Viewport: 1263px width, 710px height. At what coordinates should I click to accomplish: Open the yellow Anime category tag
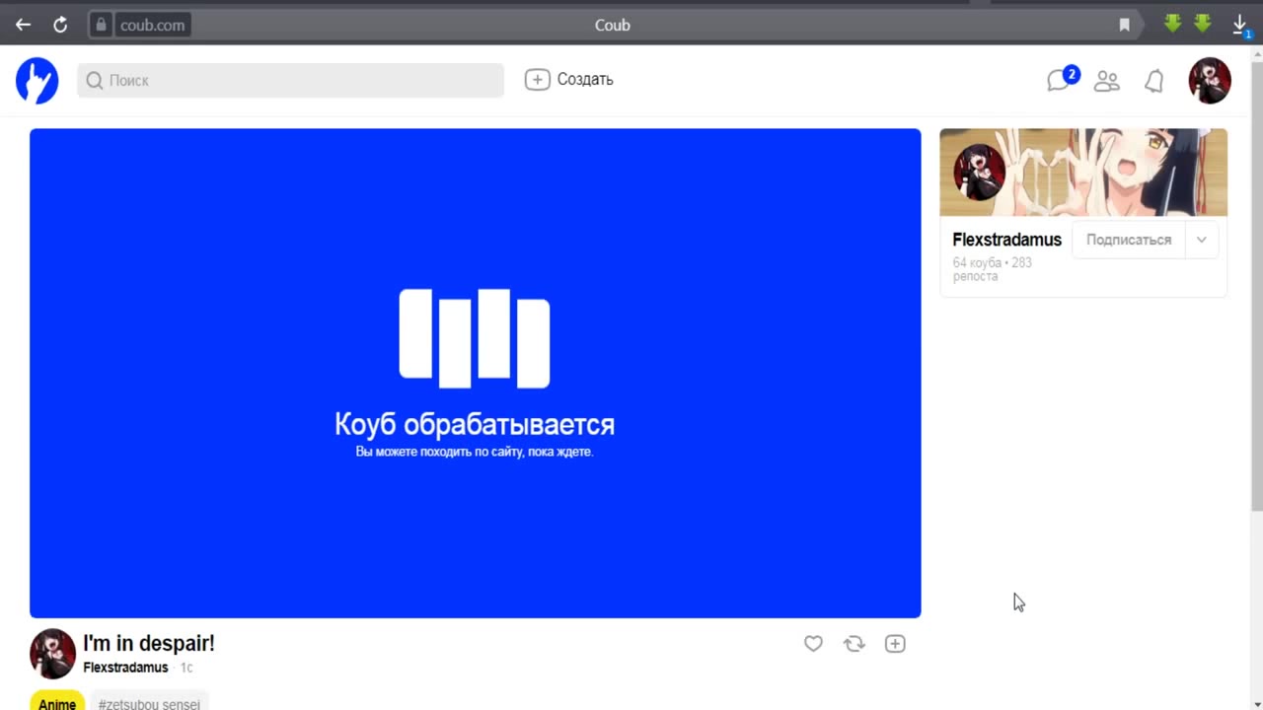pyautogui.click(x=57, y=703)
